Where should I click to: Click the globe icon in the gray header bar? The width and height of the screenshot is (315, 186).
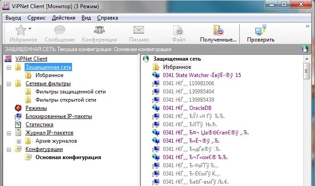(x=305, y=49)
